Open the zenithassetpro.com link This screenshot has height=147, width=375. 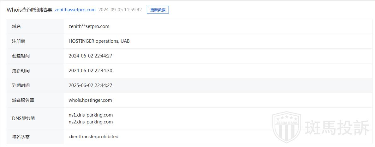75,10
